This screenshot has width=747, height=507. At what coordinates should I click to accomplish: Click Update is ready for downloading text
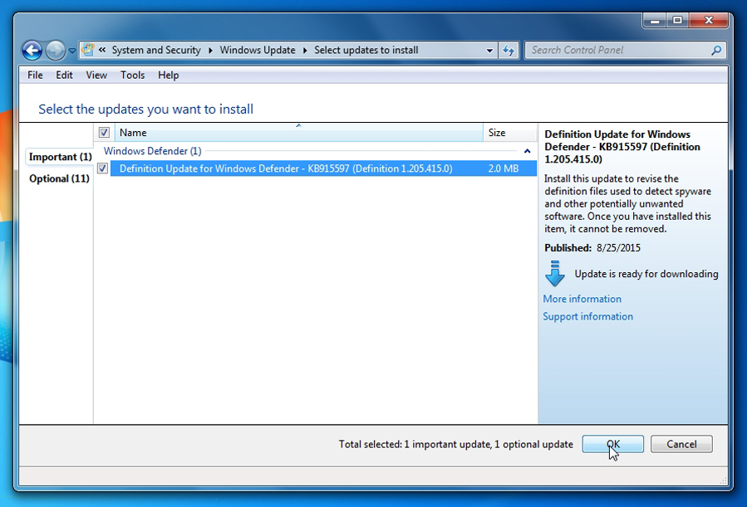(646, 274)
